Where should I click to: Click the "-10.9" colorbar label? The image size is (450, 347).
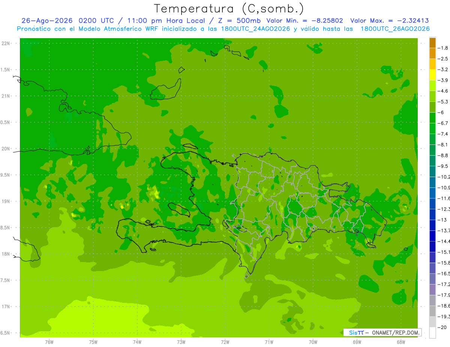444,188
